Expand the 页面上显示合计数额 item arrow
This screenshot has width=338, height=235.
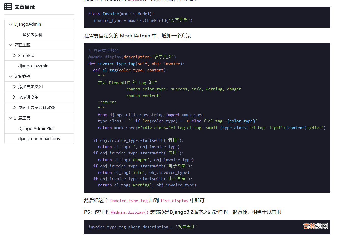14,108
